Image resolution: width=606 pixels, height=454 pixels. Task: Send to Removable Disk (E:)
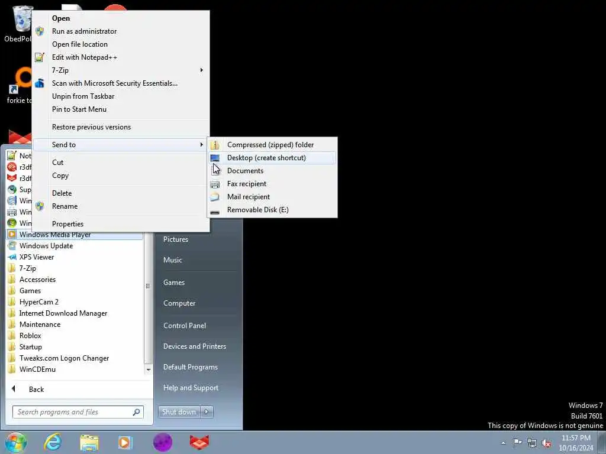coord(272,210)
